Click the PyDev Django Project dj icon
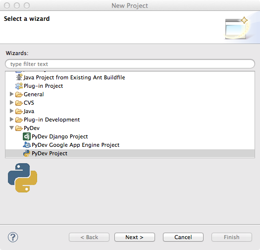The image size is (260, 250). click(x=27, y=136)
